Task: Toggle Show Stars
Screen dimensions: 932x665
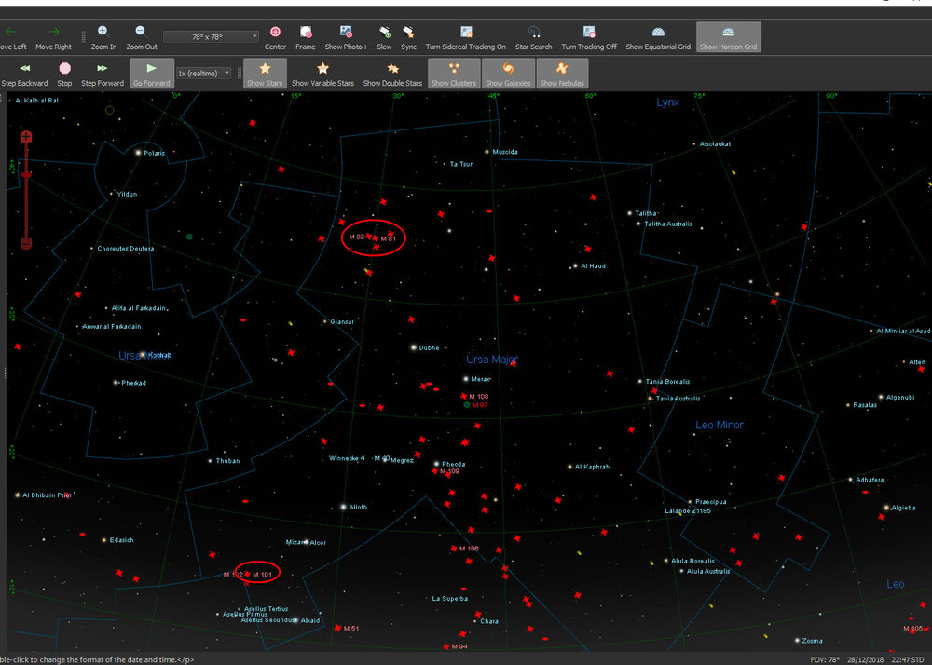Action: [265, 74]
